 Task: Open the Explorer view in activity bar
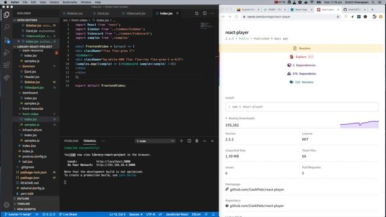7,14
